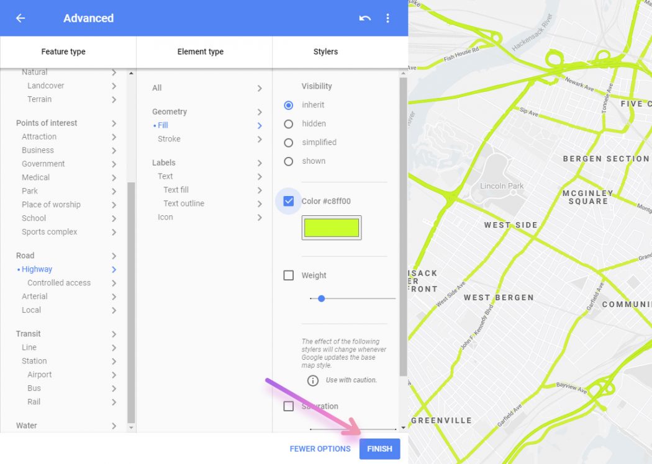Viewport: 652px width, 464px height.
Task: Click the FEWER OPTIONS link
Action: (320, 448)
